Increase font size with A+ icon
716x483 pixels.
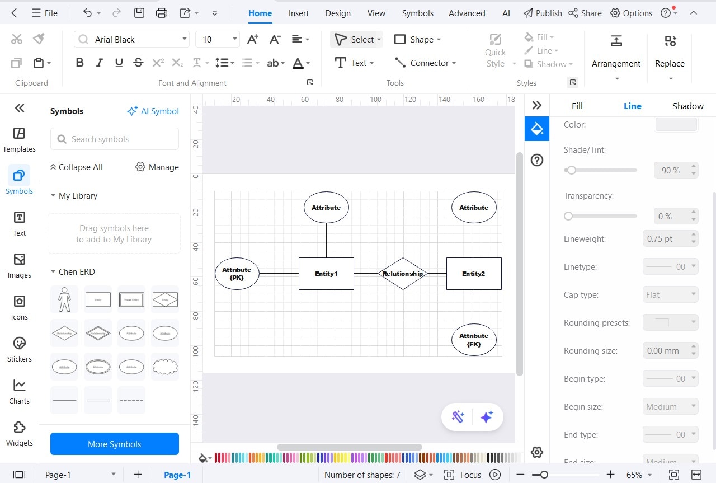(253, 39)
